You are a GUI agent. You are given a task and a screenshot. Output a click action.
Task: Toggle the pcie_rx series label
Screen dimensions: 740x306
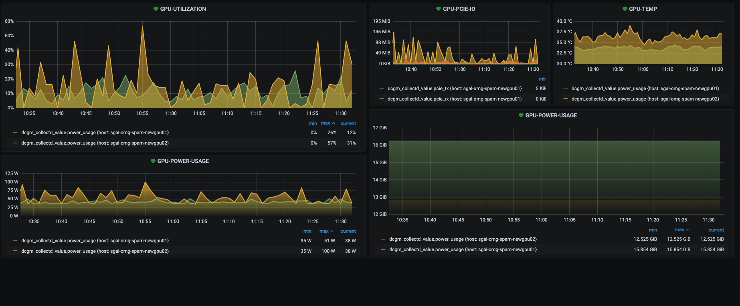tap(455, 99)
